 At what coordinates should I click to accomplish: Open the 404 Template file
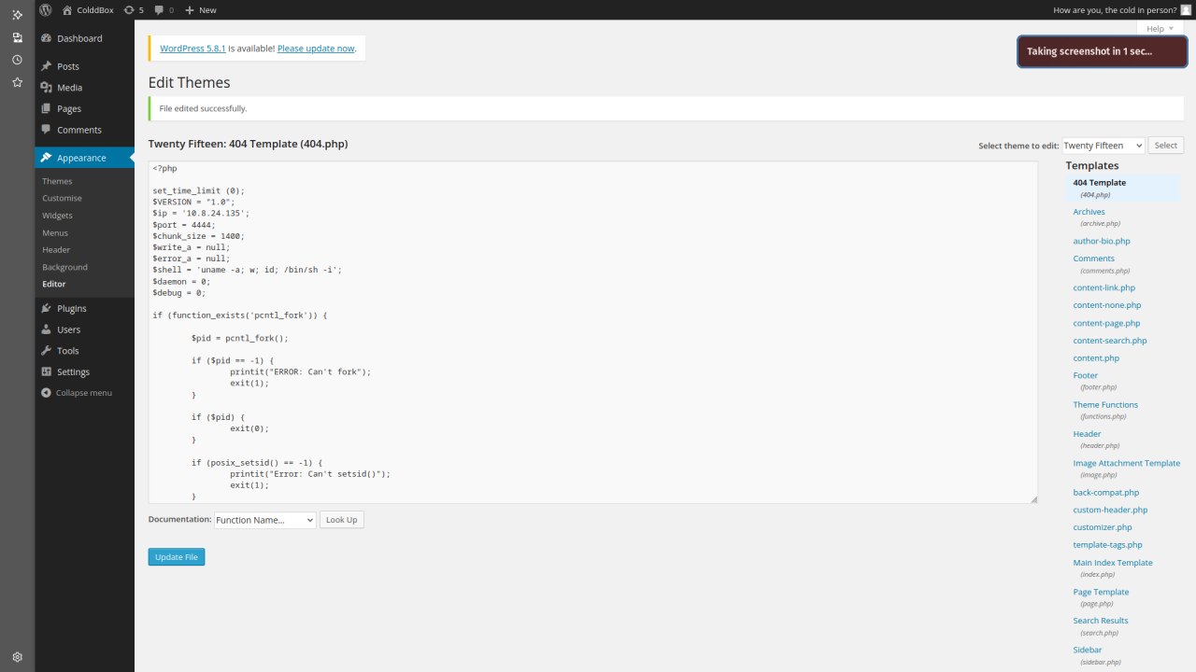point(1099,183)
